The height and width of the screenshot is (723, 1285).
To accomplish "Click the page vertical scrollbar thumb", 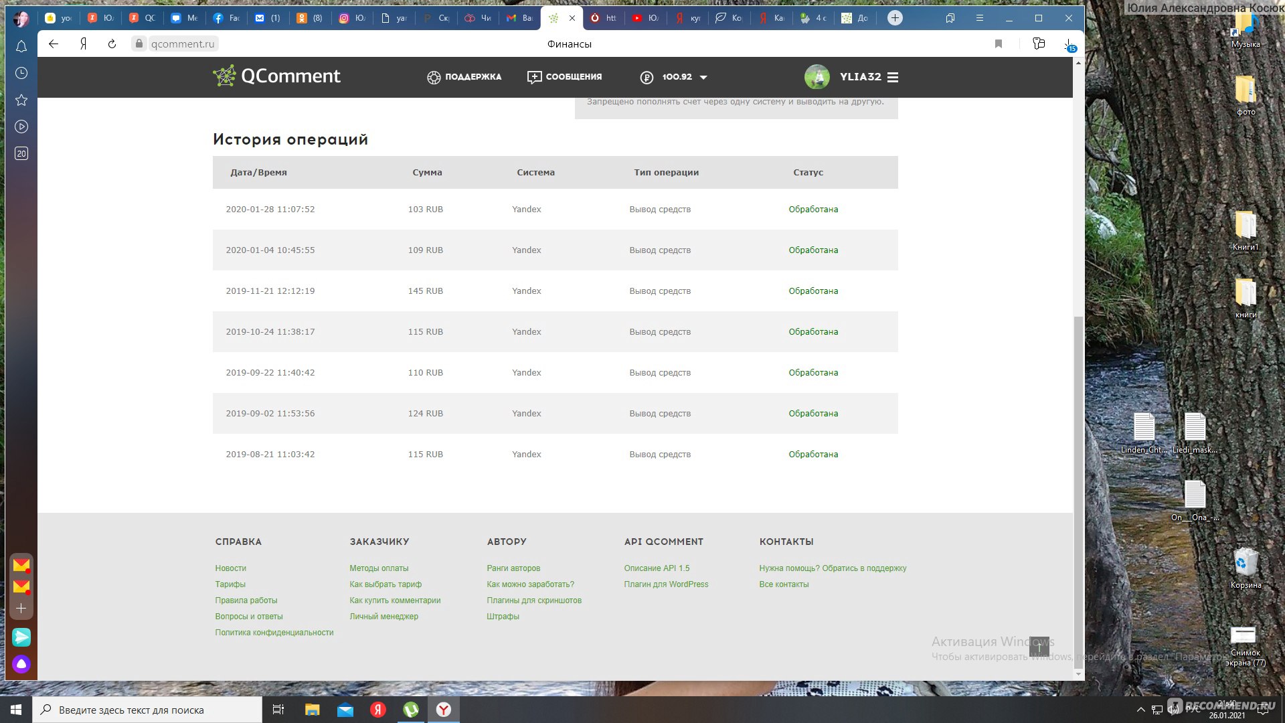I will (x=1078, y=491).
